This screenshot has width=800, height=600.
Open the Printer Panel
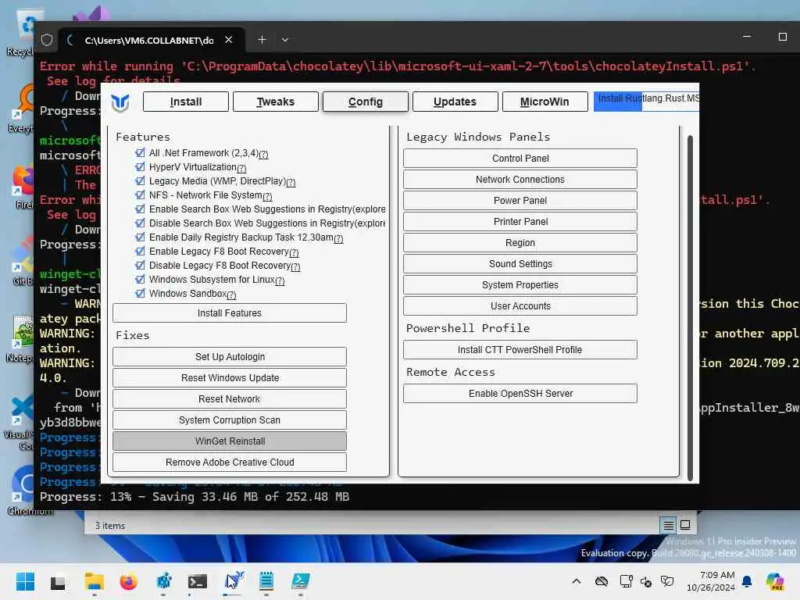click(520, 221)
